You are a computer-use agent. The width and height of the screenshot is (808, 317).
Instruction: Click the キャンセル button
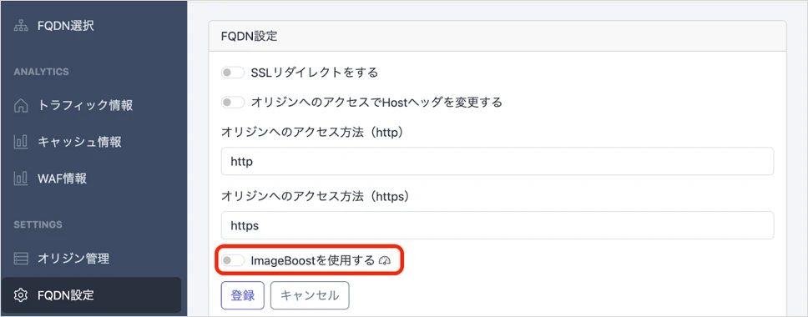(310, 295)
